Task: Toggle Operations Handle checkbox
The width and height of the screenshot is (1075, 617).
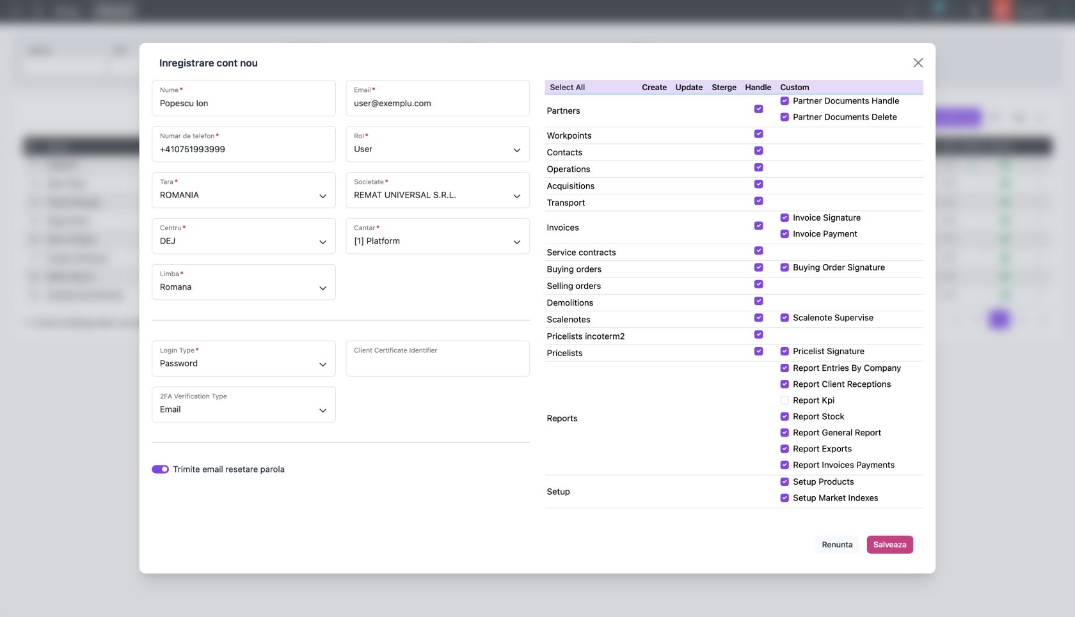Action: pos(758,168)
